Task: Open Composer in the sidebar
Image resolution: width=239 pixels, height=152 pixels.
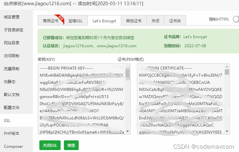Action: [x=14, y=147]
